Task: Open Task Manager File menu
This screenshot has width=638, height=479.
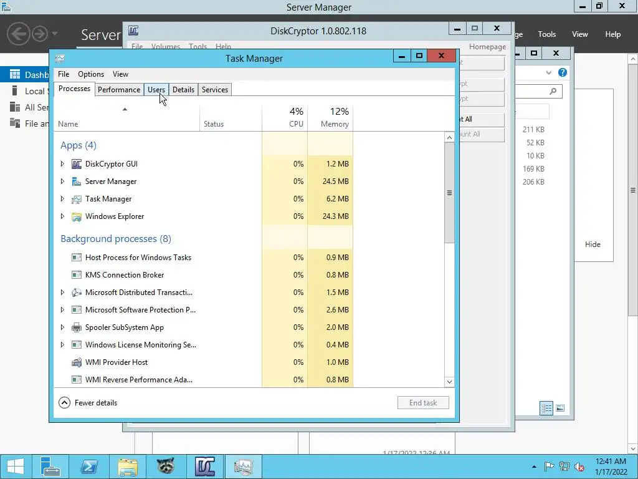Action: point(64,74)
